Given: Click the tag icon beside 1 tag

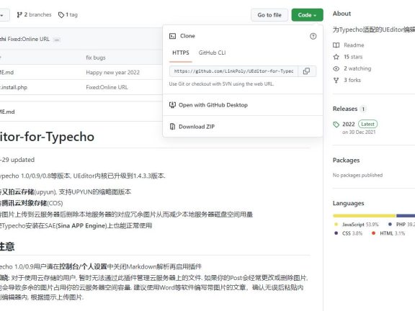Looking at the screenshot, I should [x=61, y=15].
